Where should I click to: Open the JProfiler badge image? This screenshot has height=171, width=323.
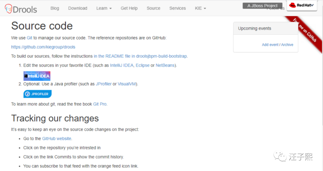[37, 94]
